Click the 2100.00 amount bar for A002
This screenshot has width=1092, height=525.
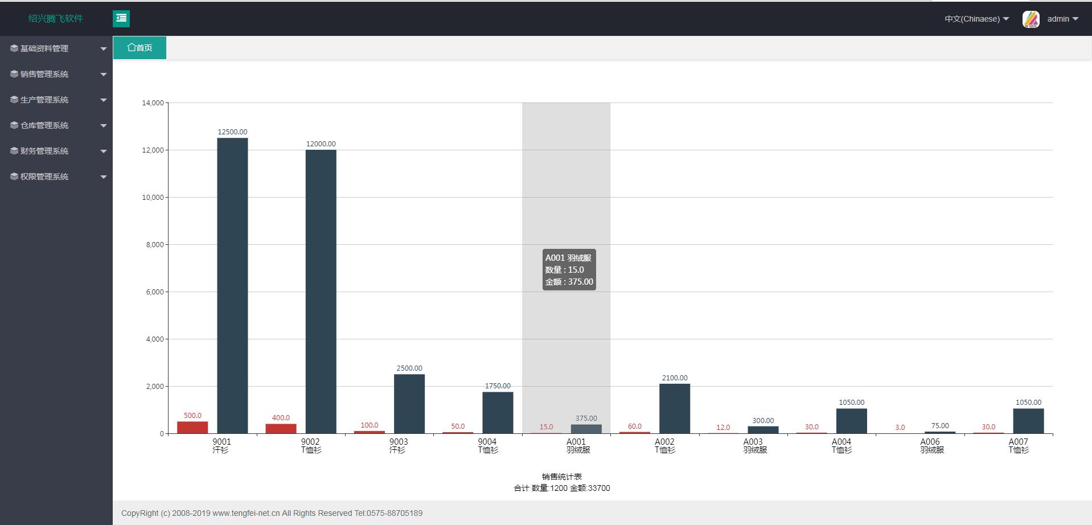(675, 409)
